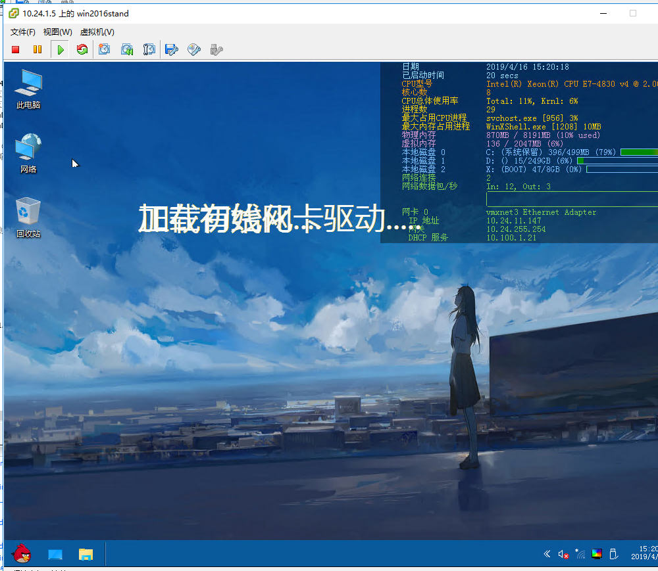Click the X: BOOT disk usage bar
Image resolution: width=658 pixels, height=571 pixels.
pos(622,170)
